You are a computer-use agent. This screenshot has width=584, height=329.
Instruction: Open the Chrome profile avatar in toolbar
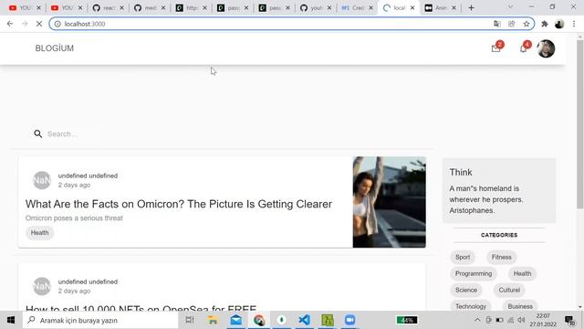tap(559, 24)
